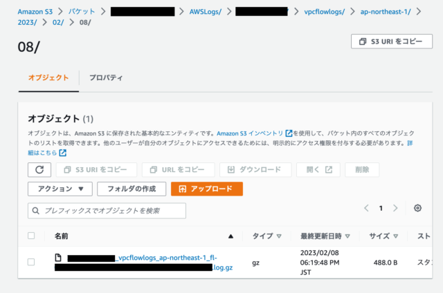Viewport: 443px width, 293px height.
Task: Click the orange アップロード button
Action: click(207, 189)
